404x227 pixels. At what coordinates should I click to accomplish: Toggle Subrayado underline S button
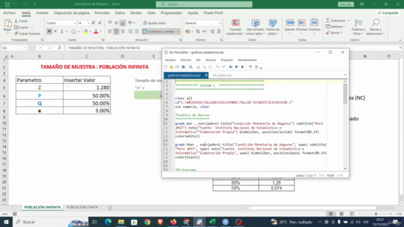point(62,32)
